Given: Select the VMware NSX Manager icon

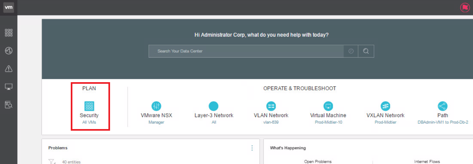Looking at the screenshot, I should pos(156,106).
